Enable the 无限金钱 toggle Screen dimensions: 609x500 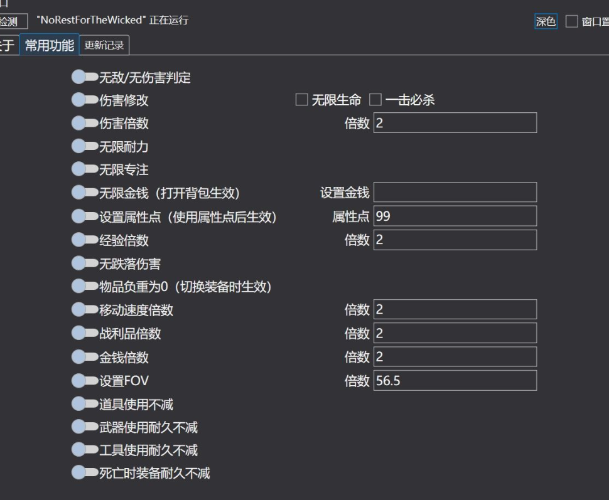coord(85,193)
